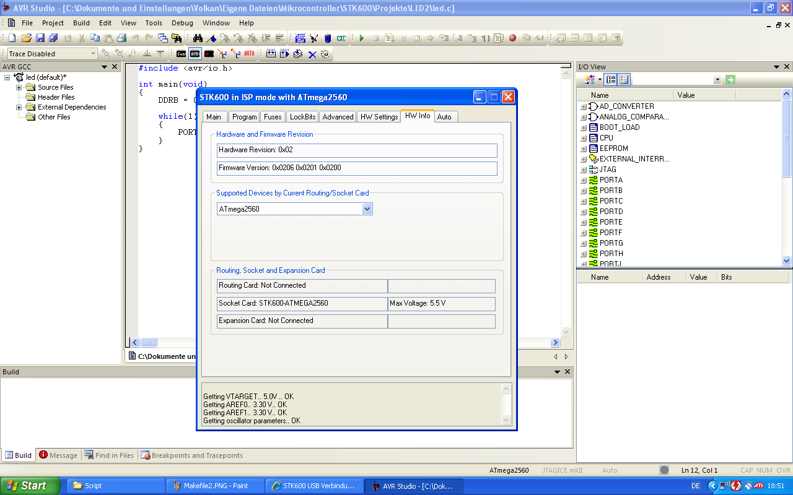The width and height of the screenshot is (793, 495).
Task: Open the Breakpoints and Tracepoints tab
Action: tap(192, 455)
